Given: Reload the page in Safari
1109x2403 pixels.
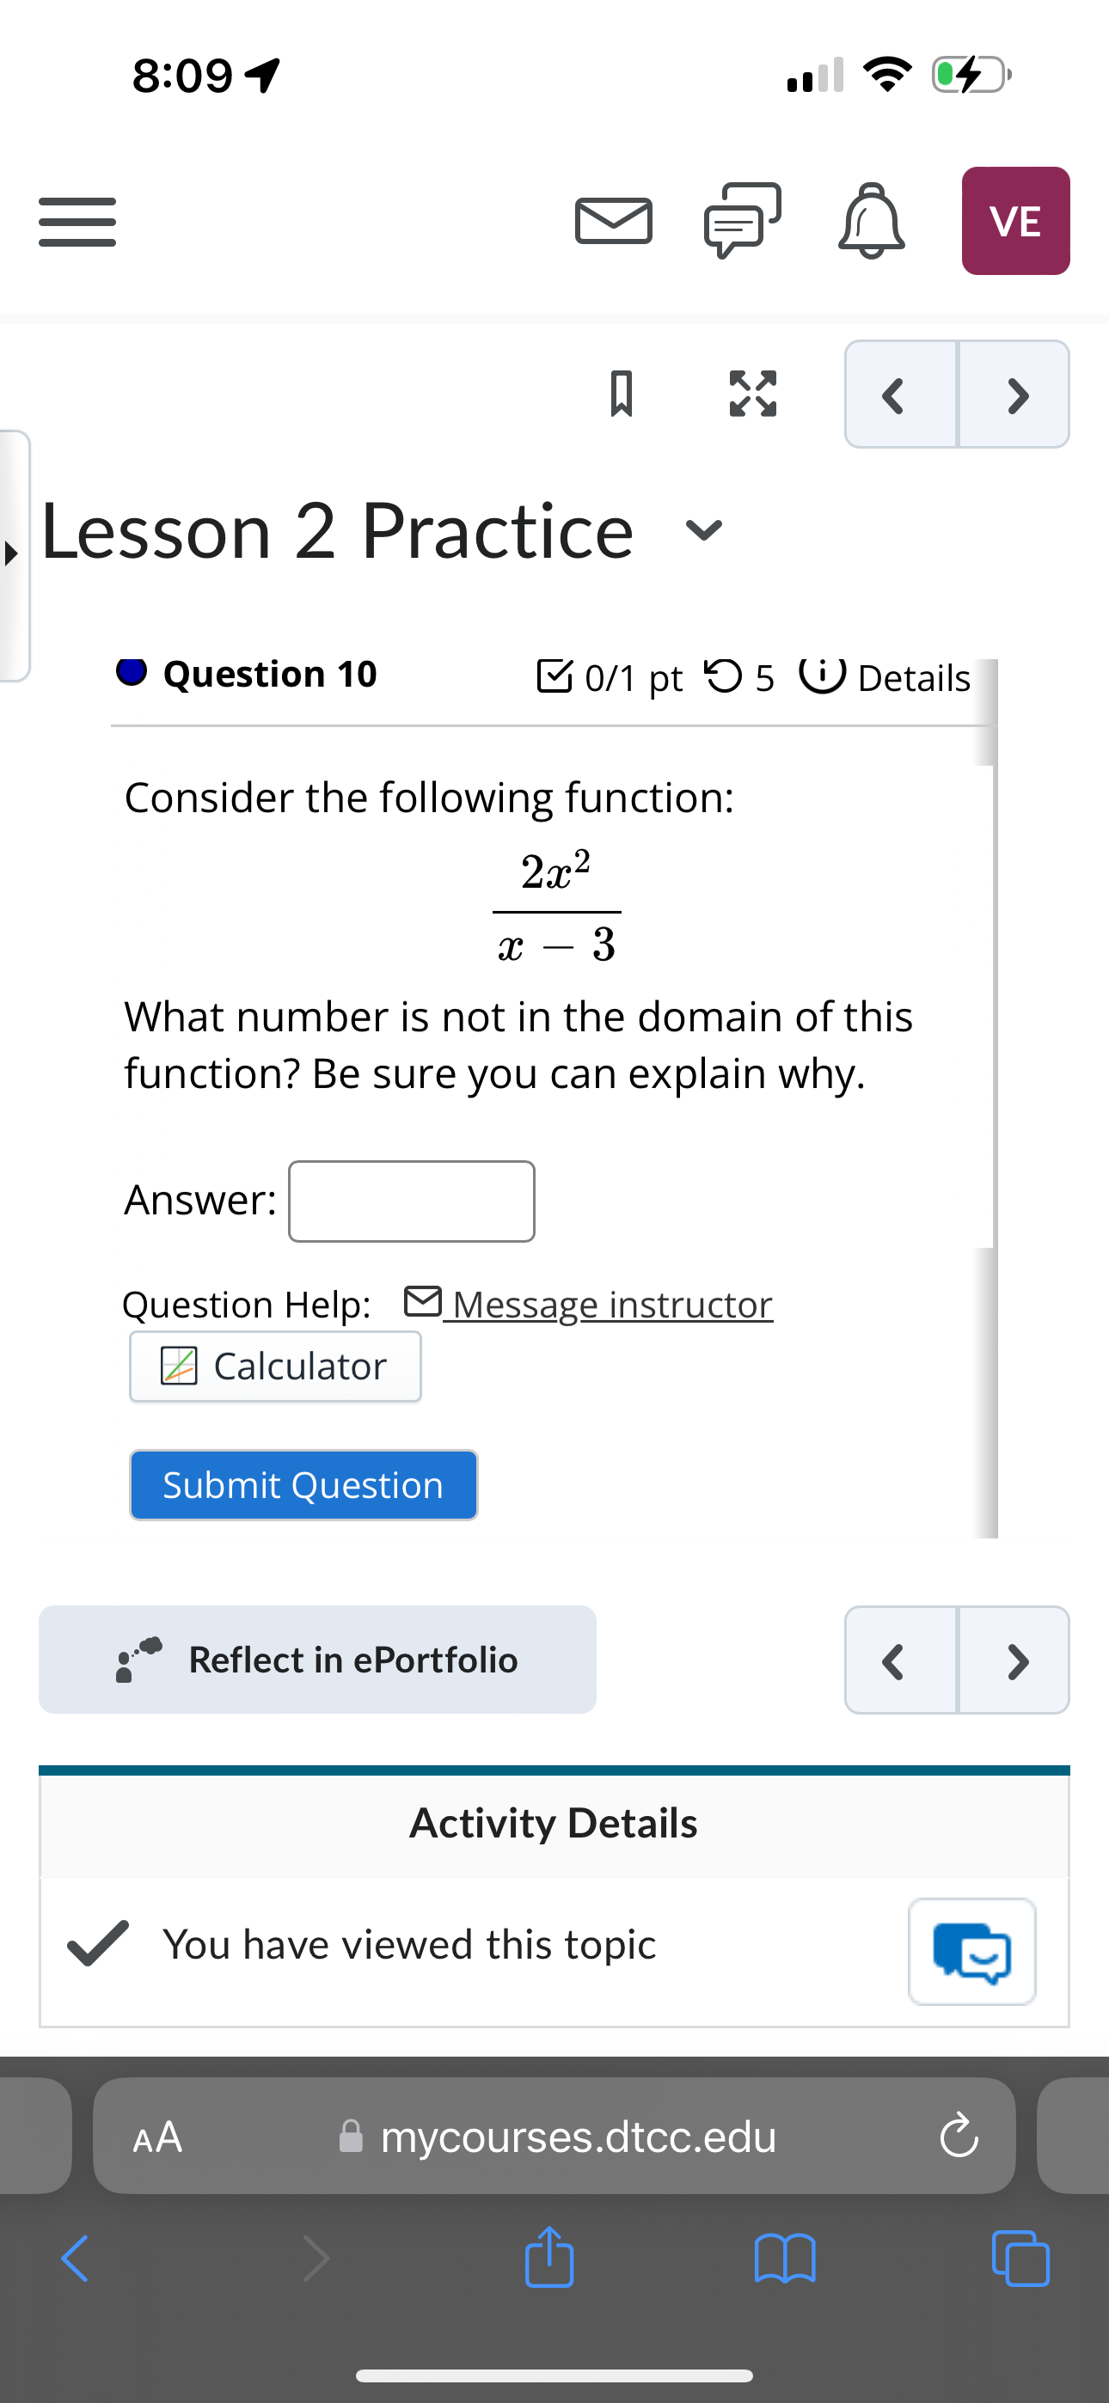Looking at the screenshot, I should click(x=958, y=2137).
